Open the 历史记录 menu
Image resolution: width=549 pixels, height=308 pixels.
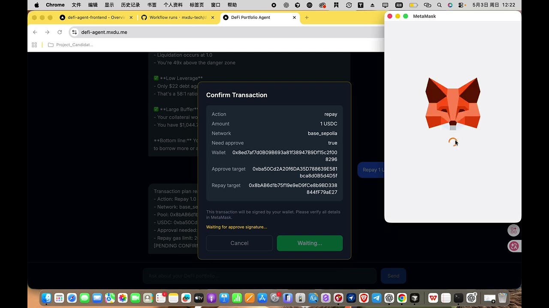tap(130, 5)
